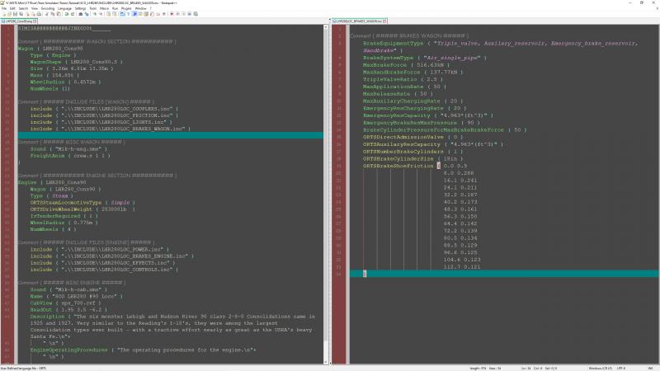Viewport: 660px width, 371px height.
Task: Toggle the file monitoring icon
Action: [164, 14]
